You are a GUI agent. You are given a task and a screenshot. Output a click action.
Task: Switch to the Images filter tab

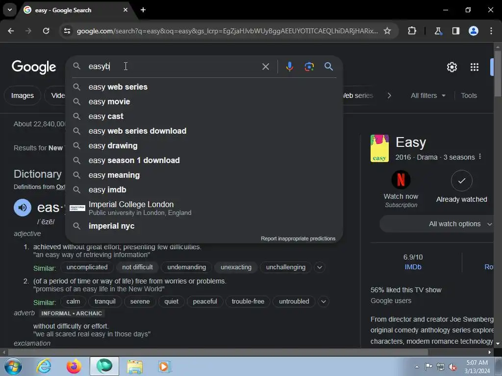point(23,95)
